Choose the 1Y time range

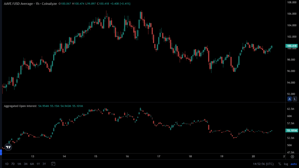click(38, 164)
